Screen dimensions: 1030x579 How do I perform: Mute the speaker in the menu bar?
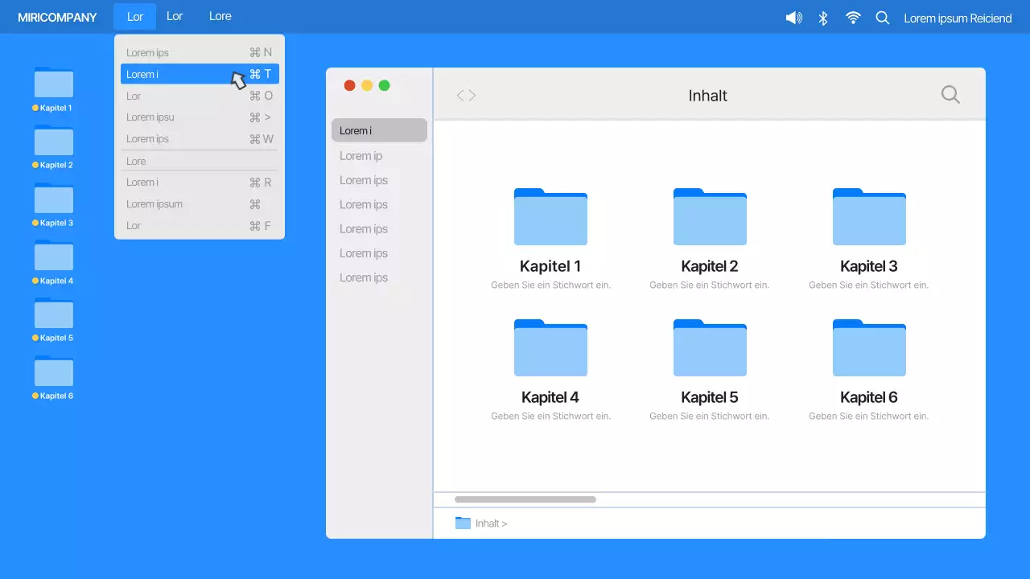click(x=793, y=17)
